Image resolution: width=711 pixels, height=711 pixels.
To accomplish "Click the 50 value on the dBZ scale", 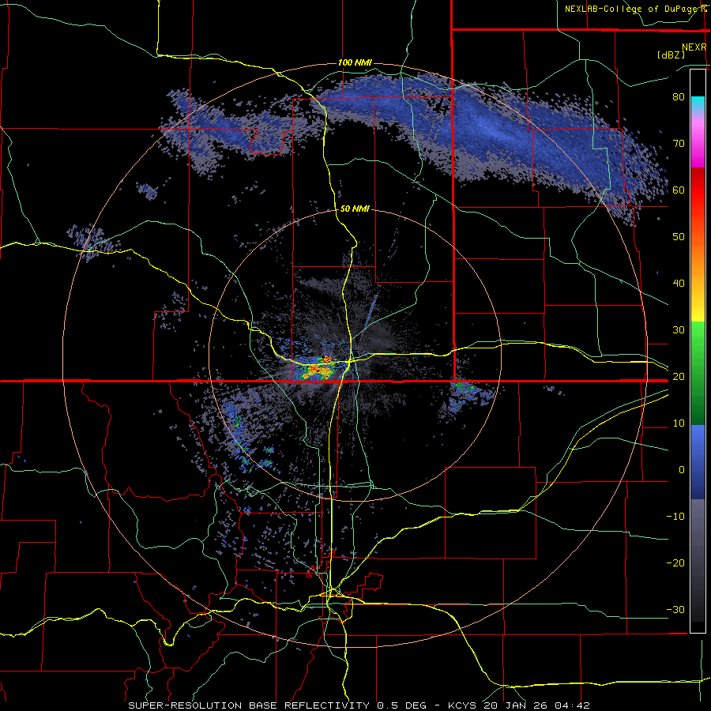I will [679, 237].
